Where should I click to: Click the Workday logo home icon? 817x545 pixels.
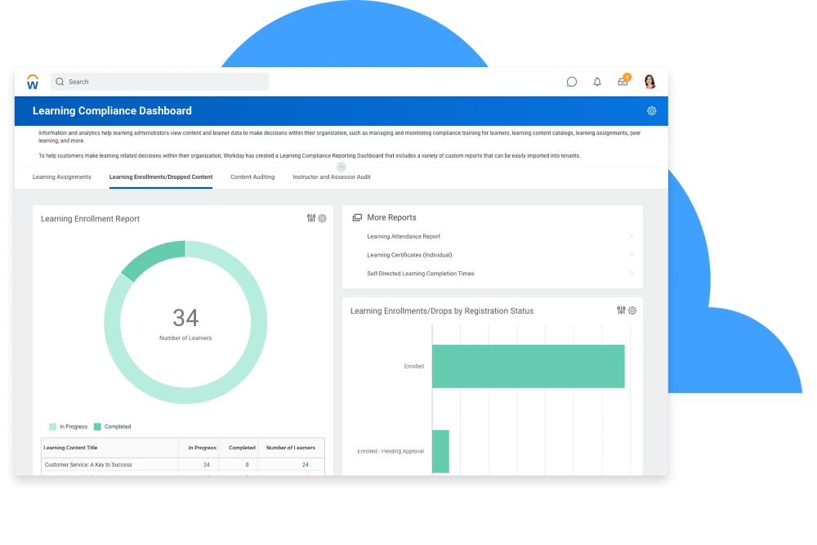point(33,82)
